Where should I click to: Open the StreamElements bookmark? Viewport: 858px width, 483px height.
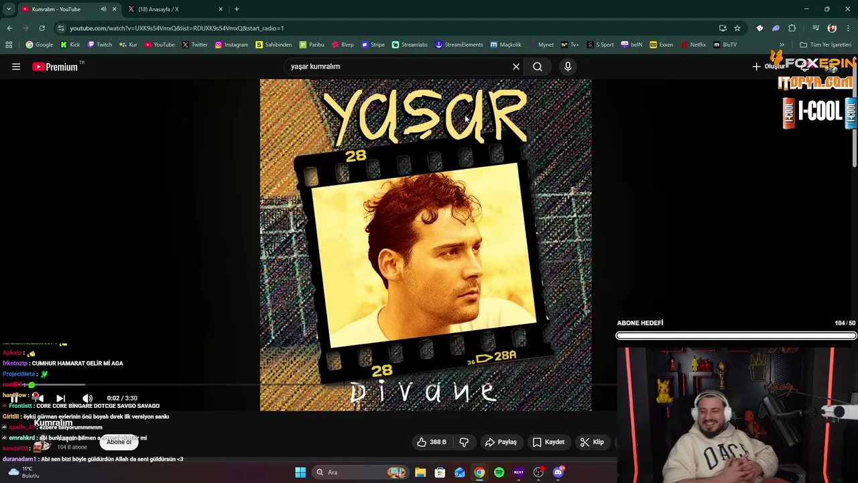coord(459,45)
